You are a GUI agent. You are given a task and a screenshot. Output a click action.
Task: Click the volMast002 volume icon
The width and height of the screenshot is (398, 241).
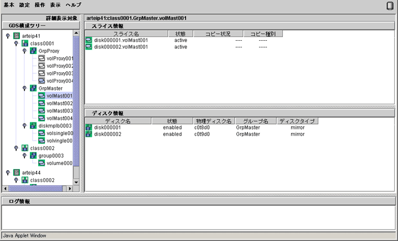[42, 103]
